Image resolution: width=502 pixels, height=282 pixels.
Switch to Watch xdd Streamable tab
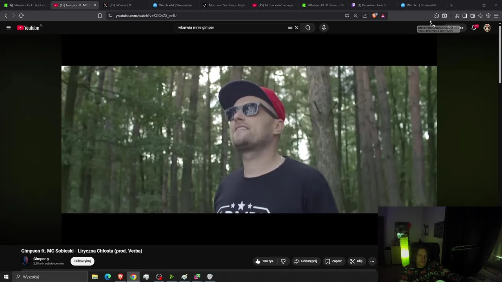(173, 5)
